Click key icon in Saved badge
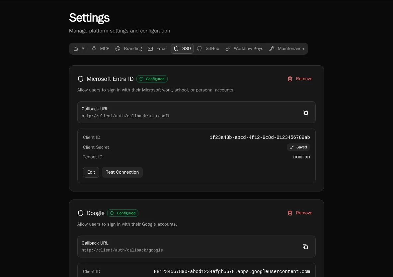Viewport: 393px width, 277px height. pyautogui.click(x=292, y=147)
